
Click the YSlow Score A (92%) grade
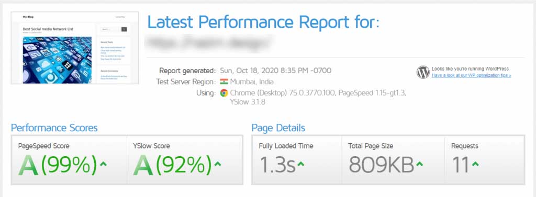(x=172, y=165)
